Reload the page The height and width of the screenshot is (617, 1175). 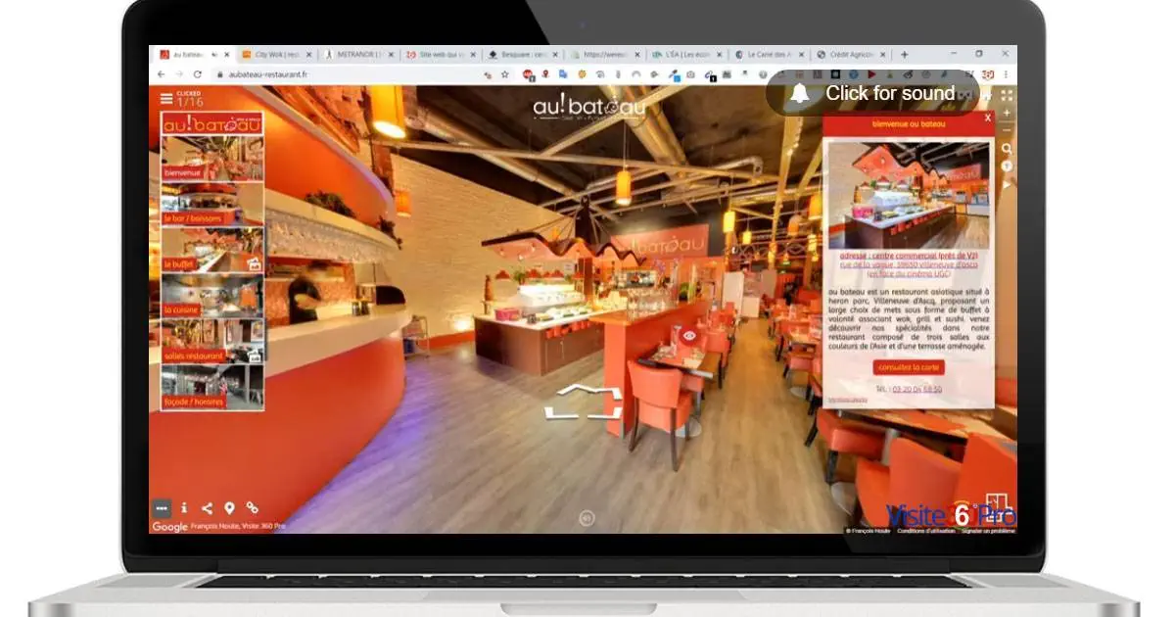pyautogui.click(x=198, y=74)
